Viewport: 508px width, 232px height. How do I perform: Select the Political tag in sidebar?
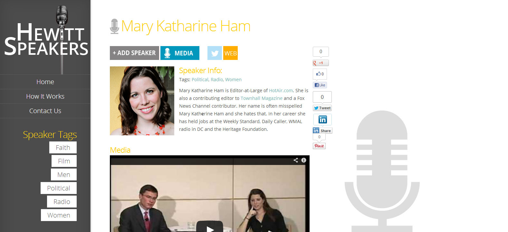58,188
